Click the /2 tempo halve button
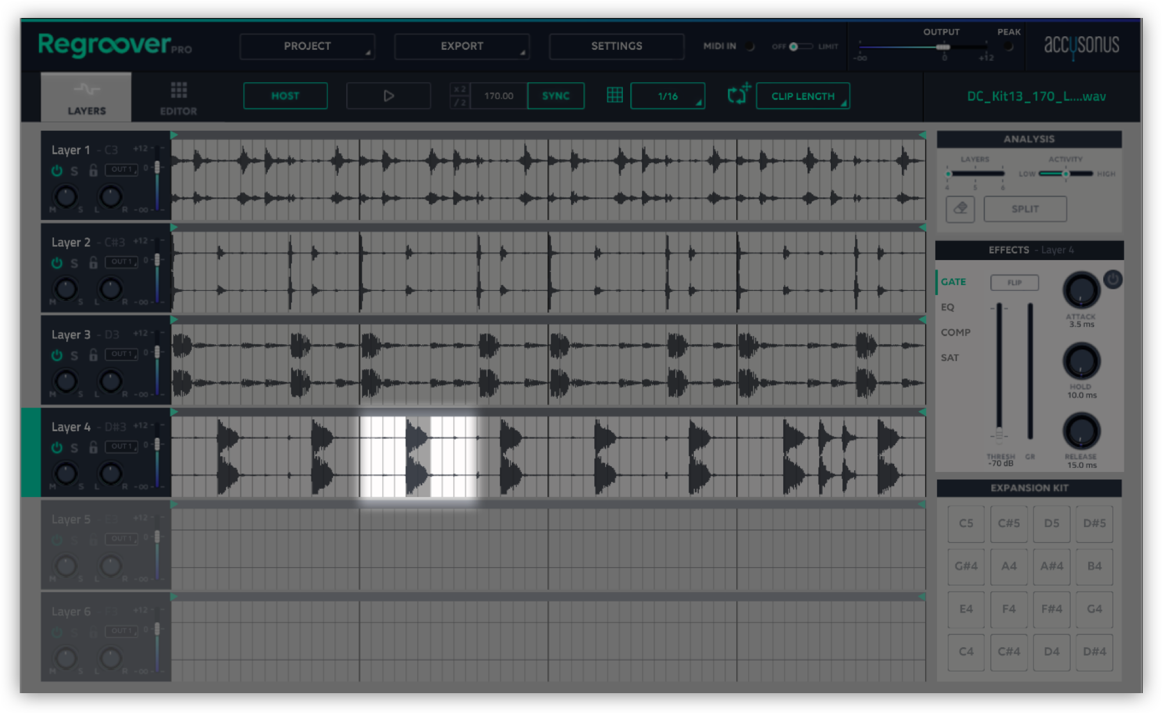The height and width of the screenshot is (714, 1162). coord(460,103)
